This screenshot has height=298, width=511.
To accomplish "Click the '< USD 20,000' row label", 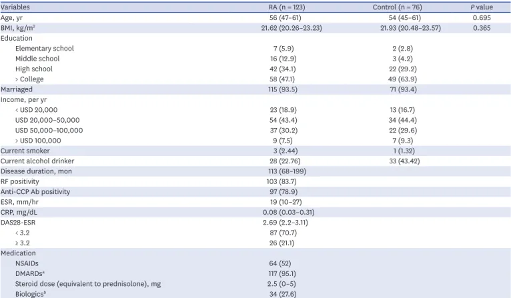I will click(x=37, y=110).
